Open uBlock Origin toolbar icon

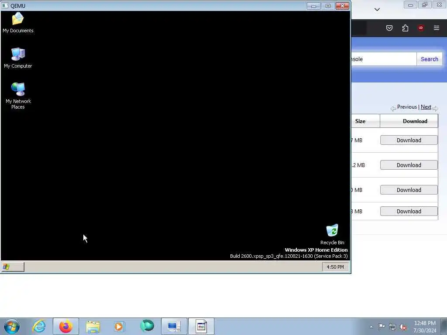click(420, 28)
